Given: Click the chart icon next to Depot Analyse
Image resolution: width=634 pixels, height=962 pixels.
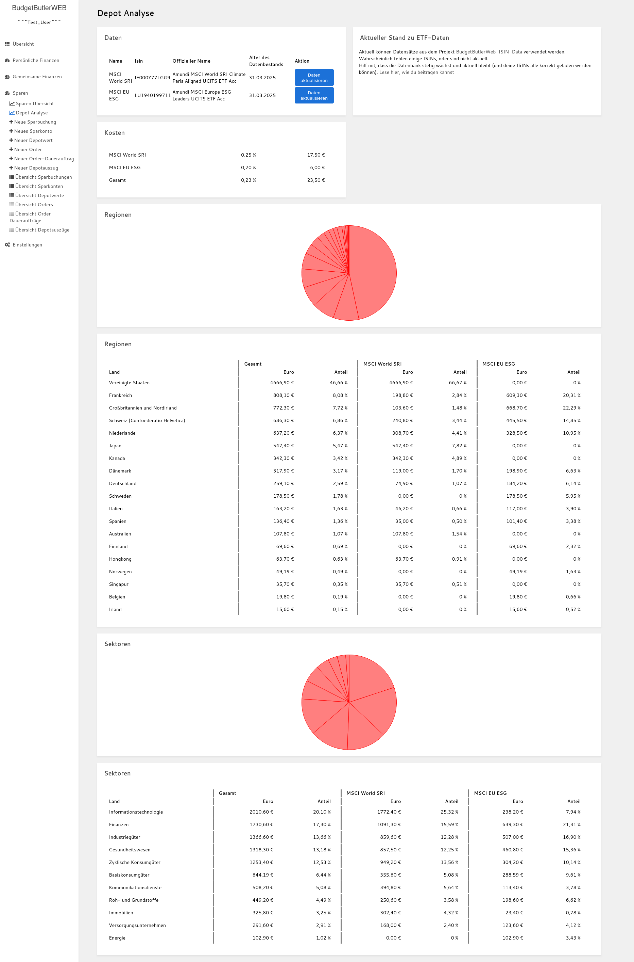Looking at the screenshot, I should pos(12,113).
